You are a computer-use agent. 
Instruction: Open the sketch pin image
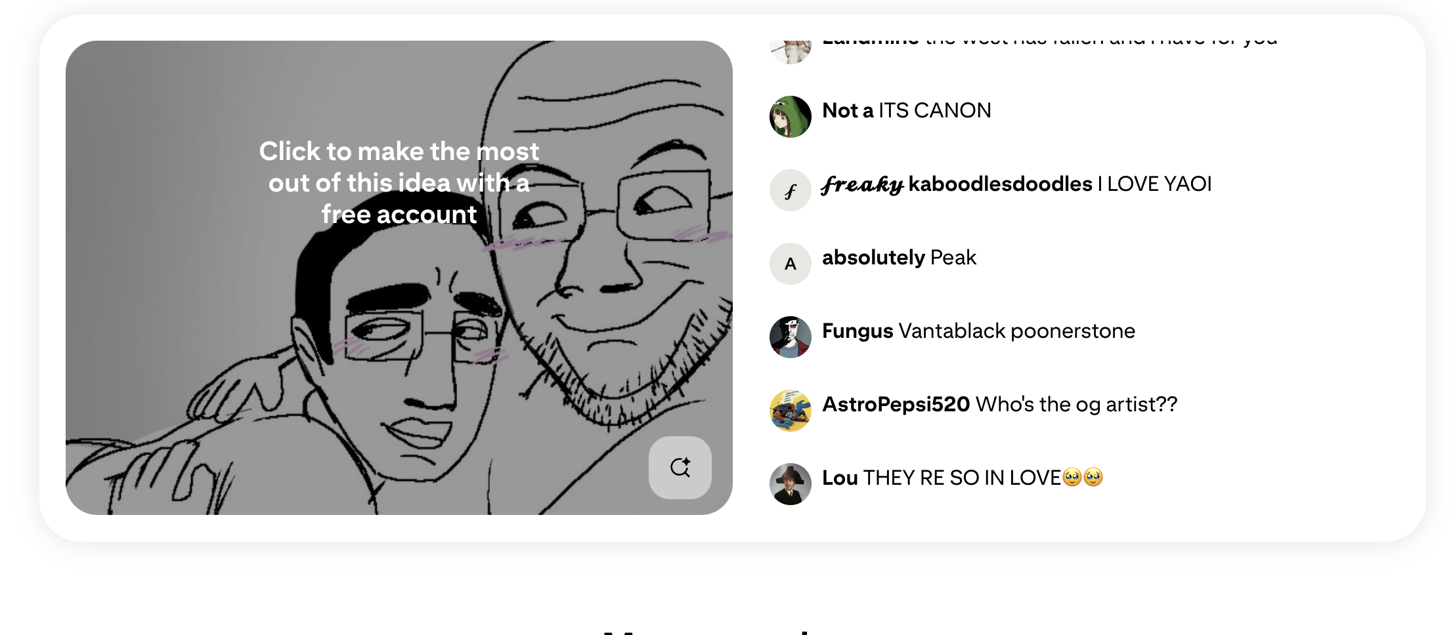[x=399, y=277]
